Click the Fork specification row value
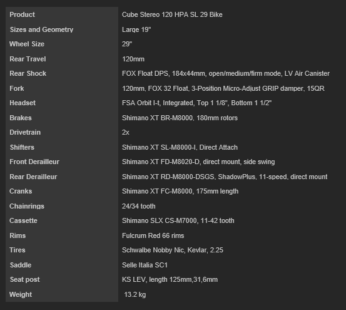Viewport: 346px width, 310px height. coord(223,88)
